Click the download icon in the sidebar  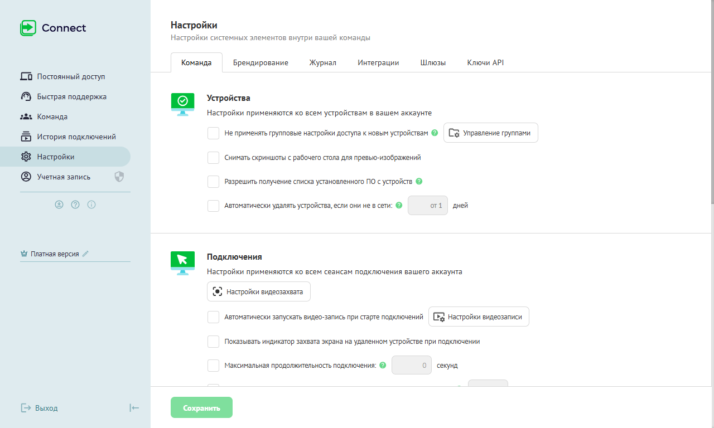(x=59, y=205)
